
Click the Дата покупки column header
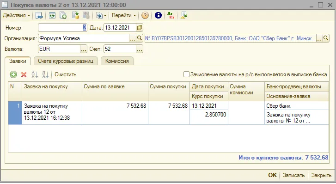coord(209,86)
